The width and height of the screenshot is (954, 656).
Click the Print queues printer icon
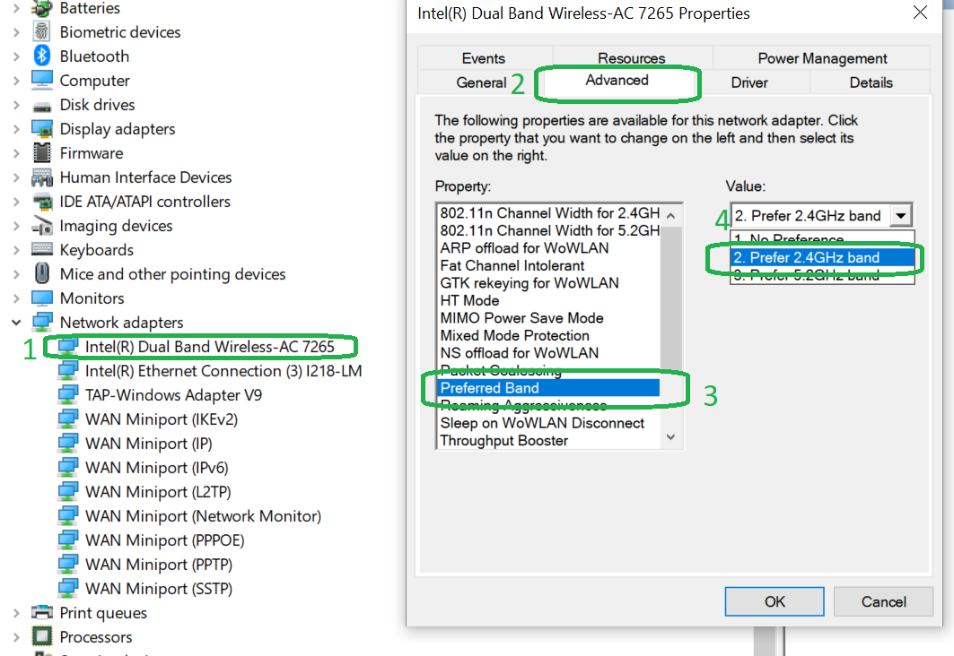(42, 612)
